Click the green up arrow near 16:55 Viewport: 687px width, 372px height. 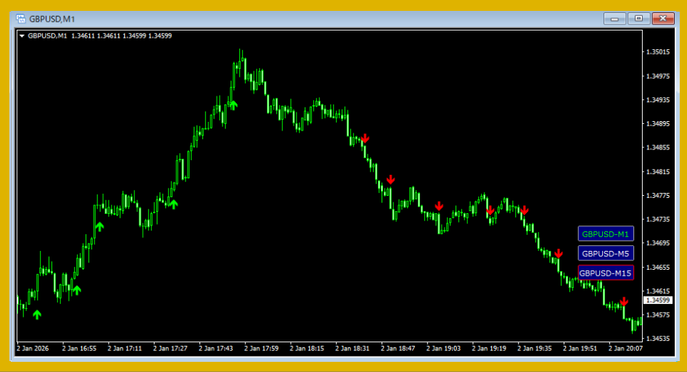coord(76,290)
